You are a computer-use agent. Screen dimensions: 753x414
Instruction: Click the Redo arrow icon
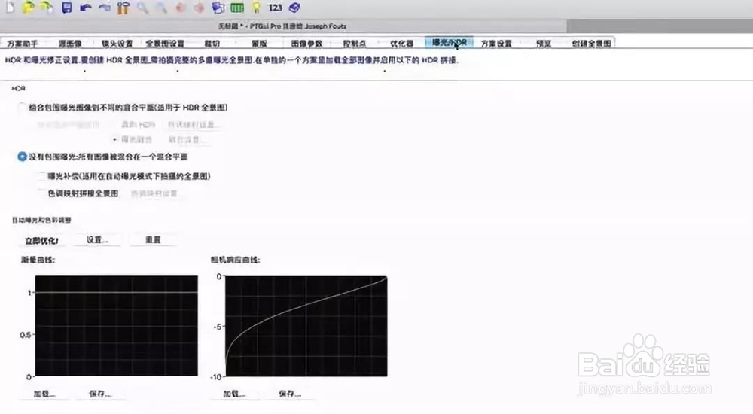click(x=104, y=8)
